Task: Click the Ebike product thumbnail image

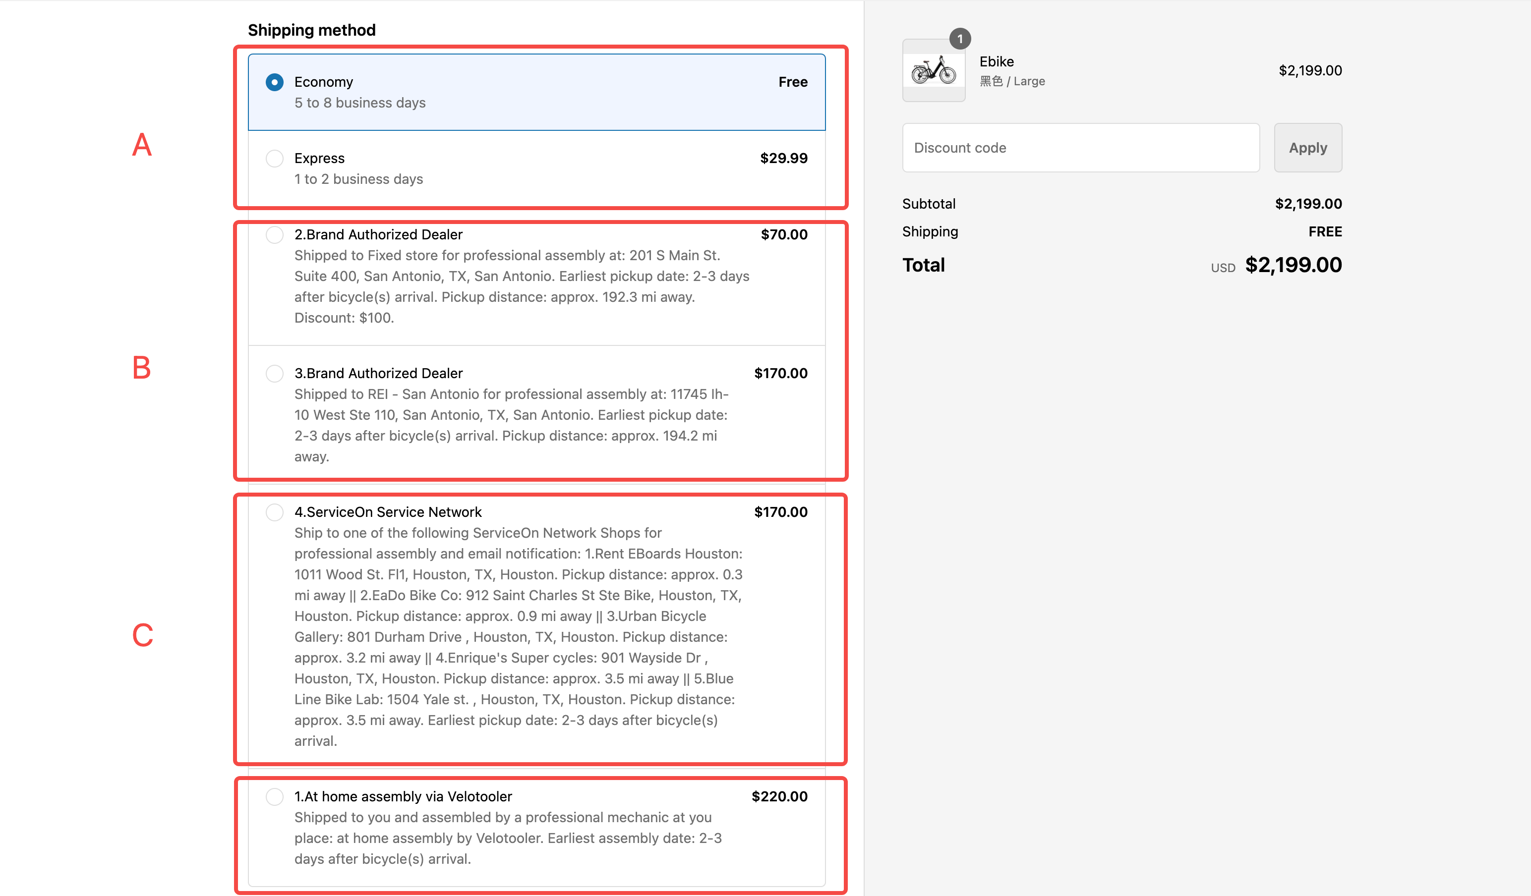Action: tap(933, 71)
